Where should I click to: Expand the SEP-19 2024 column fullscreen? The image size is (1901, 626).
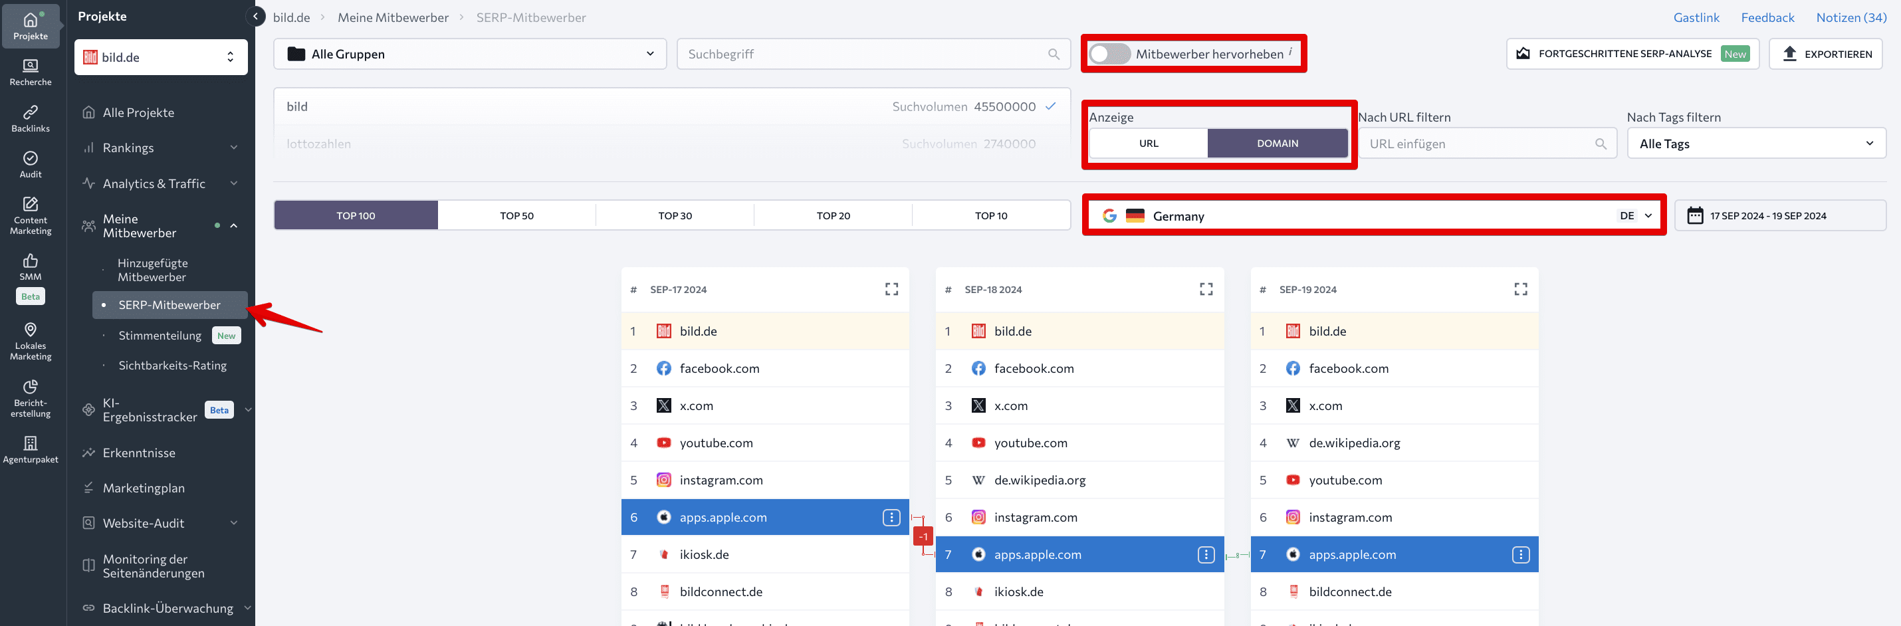[1520, 289]
